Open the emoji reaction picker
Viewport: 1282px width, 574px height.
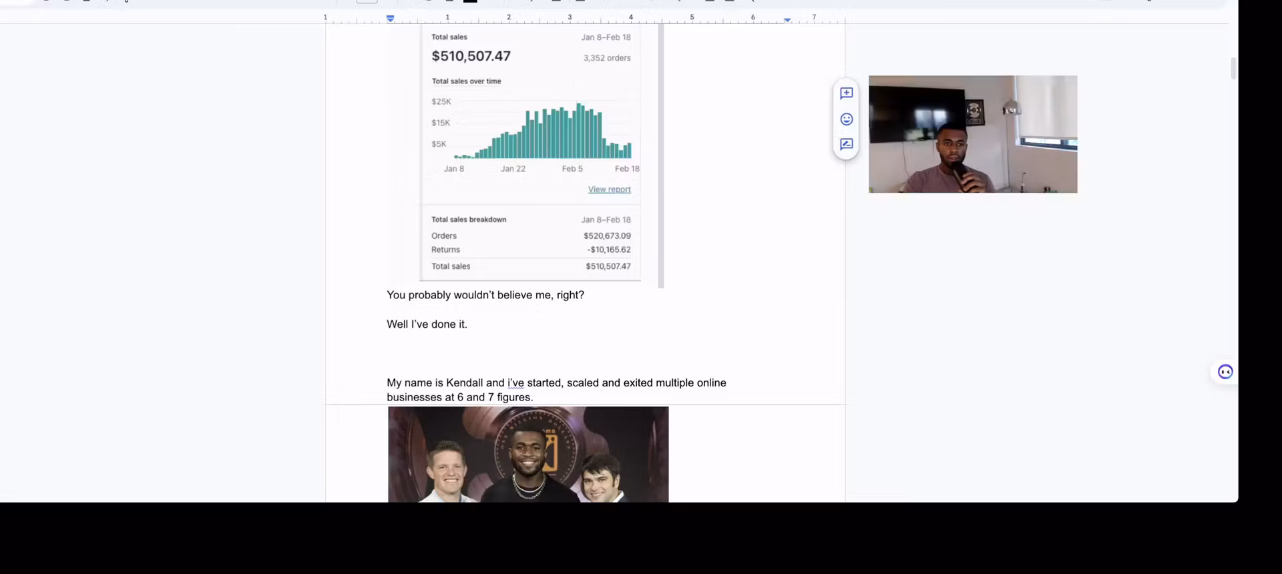[846, 119]
